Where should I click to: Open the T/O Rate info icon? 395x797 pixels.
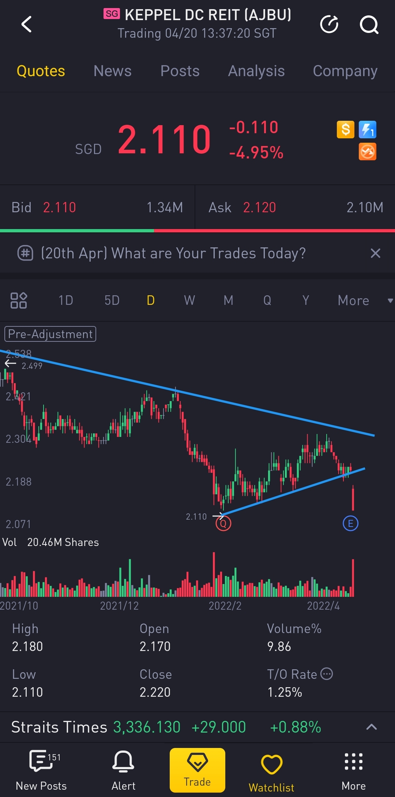pos(327,674)
